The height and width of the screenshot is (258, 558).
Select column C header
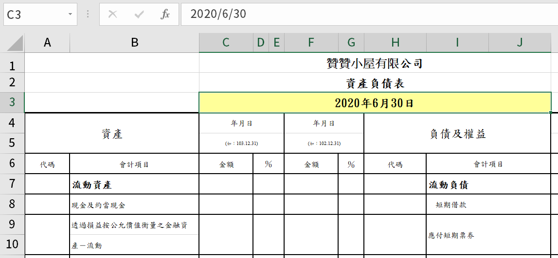click(226, 43)
